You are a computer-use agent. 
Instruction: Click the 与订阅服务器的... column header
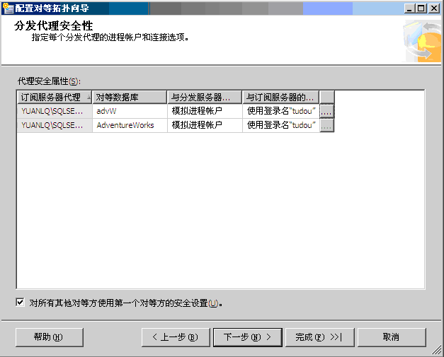point(281,98)
